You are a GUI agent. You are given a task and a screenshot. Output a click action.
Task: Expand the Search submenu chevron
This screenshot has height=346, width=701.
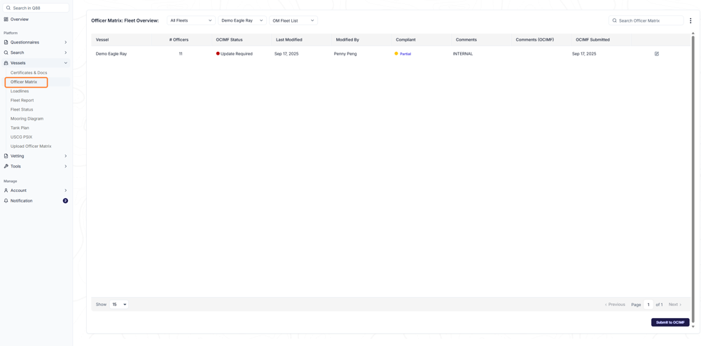click(x=66, y=53)
